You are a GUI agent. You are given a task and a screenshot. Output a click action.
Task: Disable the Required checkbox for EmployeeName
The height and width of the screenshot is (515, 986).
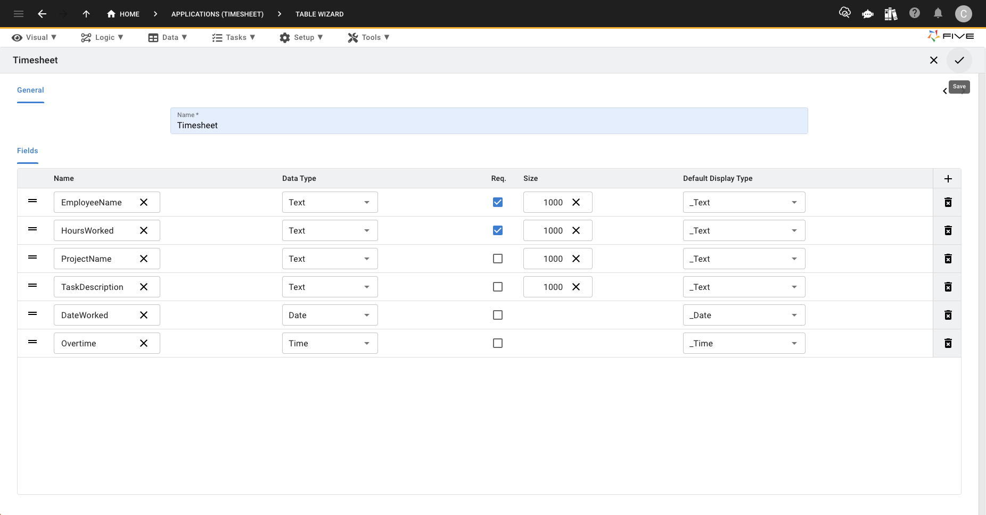tap(498, 202)
